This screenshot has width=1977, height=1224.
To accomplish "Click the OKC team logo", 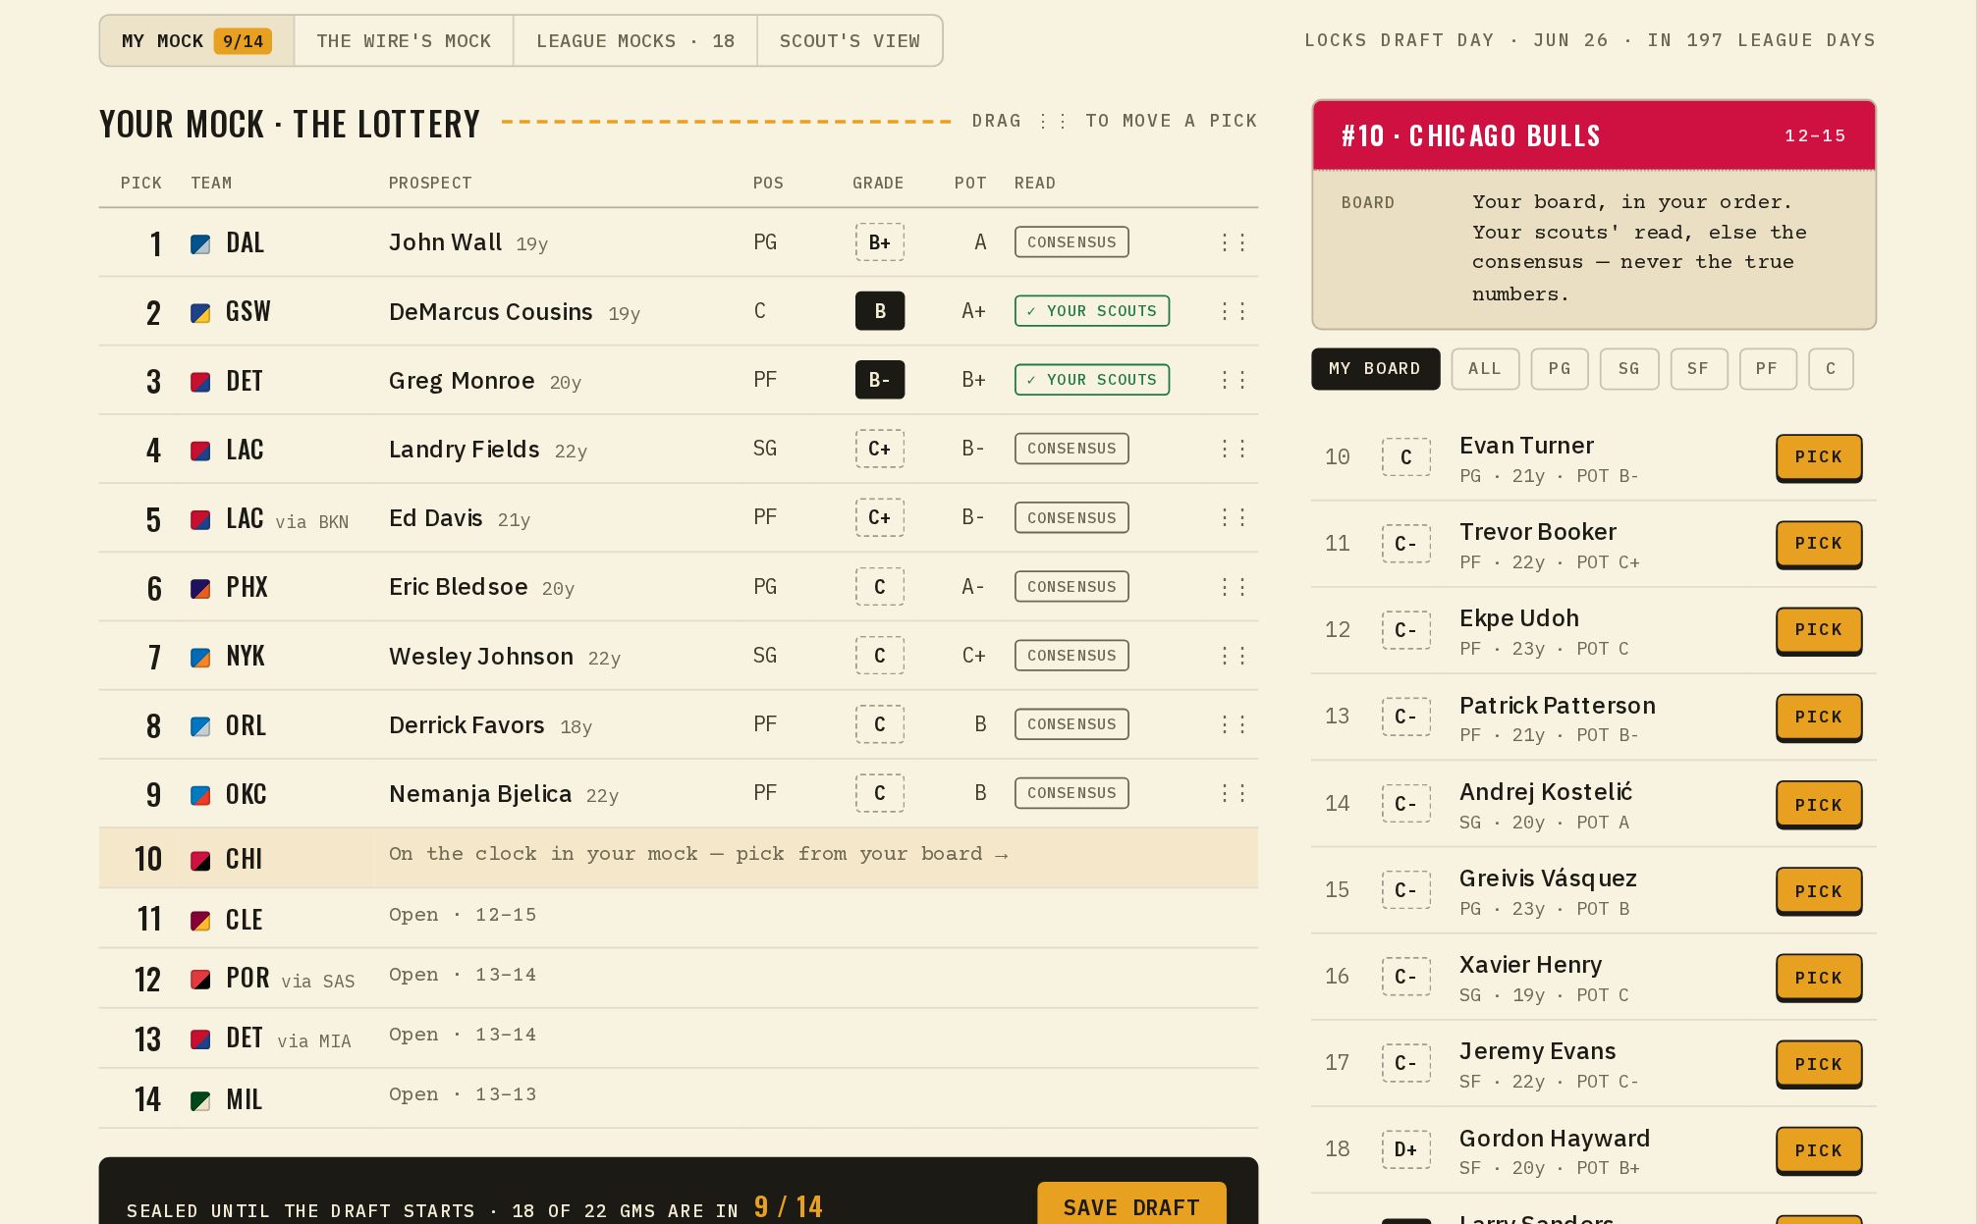I will [x=200, y=795].
